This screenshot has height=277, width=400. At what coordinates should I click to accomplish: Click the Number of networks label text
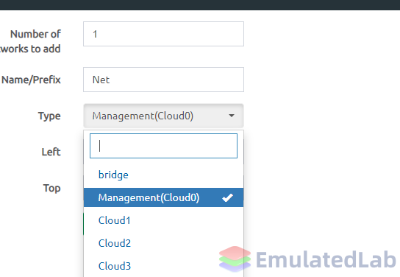[30, 41]
